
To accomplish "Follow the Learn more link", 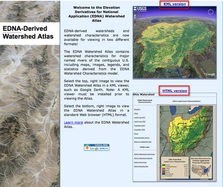I will point(74,123).
